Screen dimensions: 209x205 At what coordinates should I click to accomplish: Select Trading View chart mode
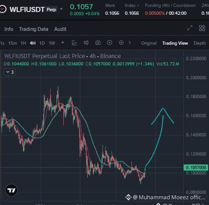click(175, 43)
